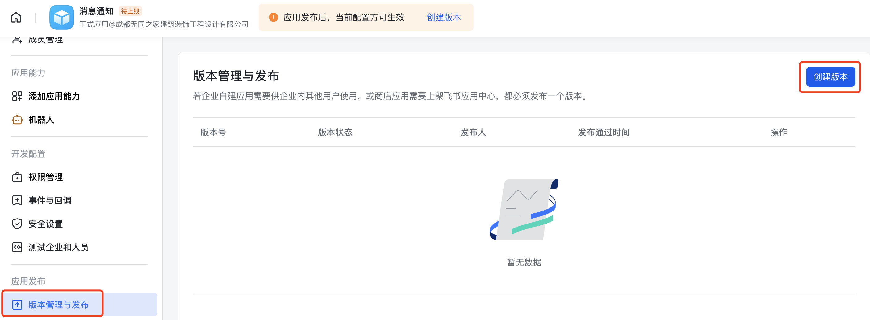Screen dimensions: 870x320
Task: Go to 权限管理 page
Action: click(46, 177)
